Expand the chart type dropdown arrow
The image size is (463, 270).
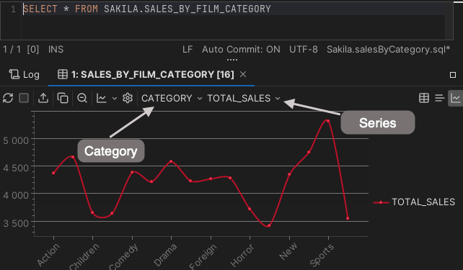pyautogui.click(x=115, y=99)
